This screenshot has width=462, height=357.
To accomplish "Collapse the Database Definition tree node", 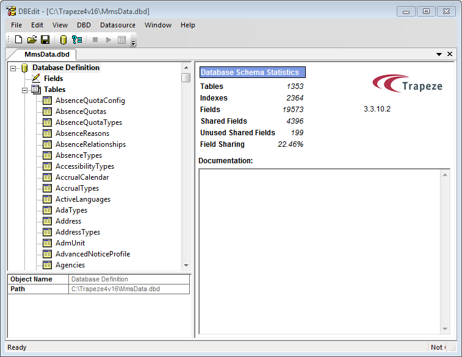I will tap(13, 68).
